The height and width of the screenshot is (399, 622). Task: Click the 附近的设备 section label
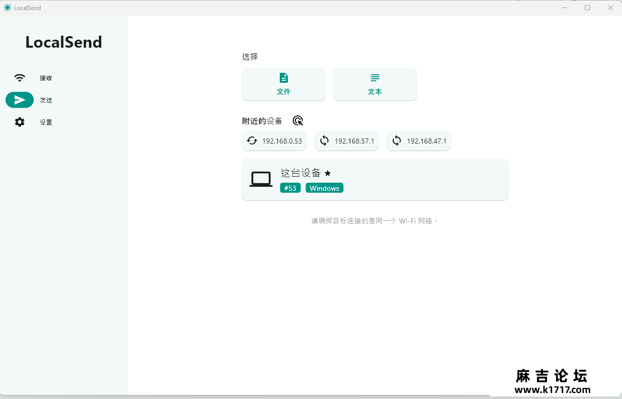pos(262,121)
